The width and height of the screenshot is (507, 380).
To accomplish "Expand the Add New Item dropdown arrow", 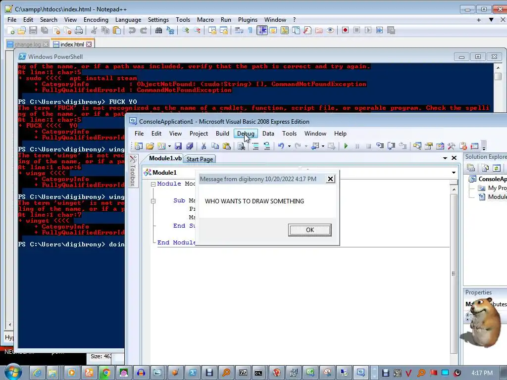I will click(169, 146).
